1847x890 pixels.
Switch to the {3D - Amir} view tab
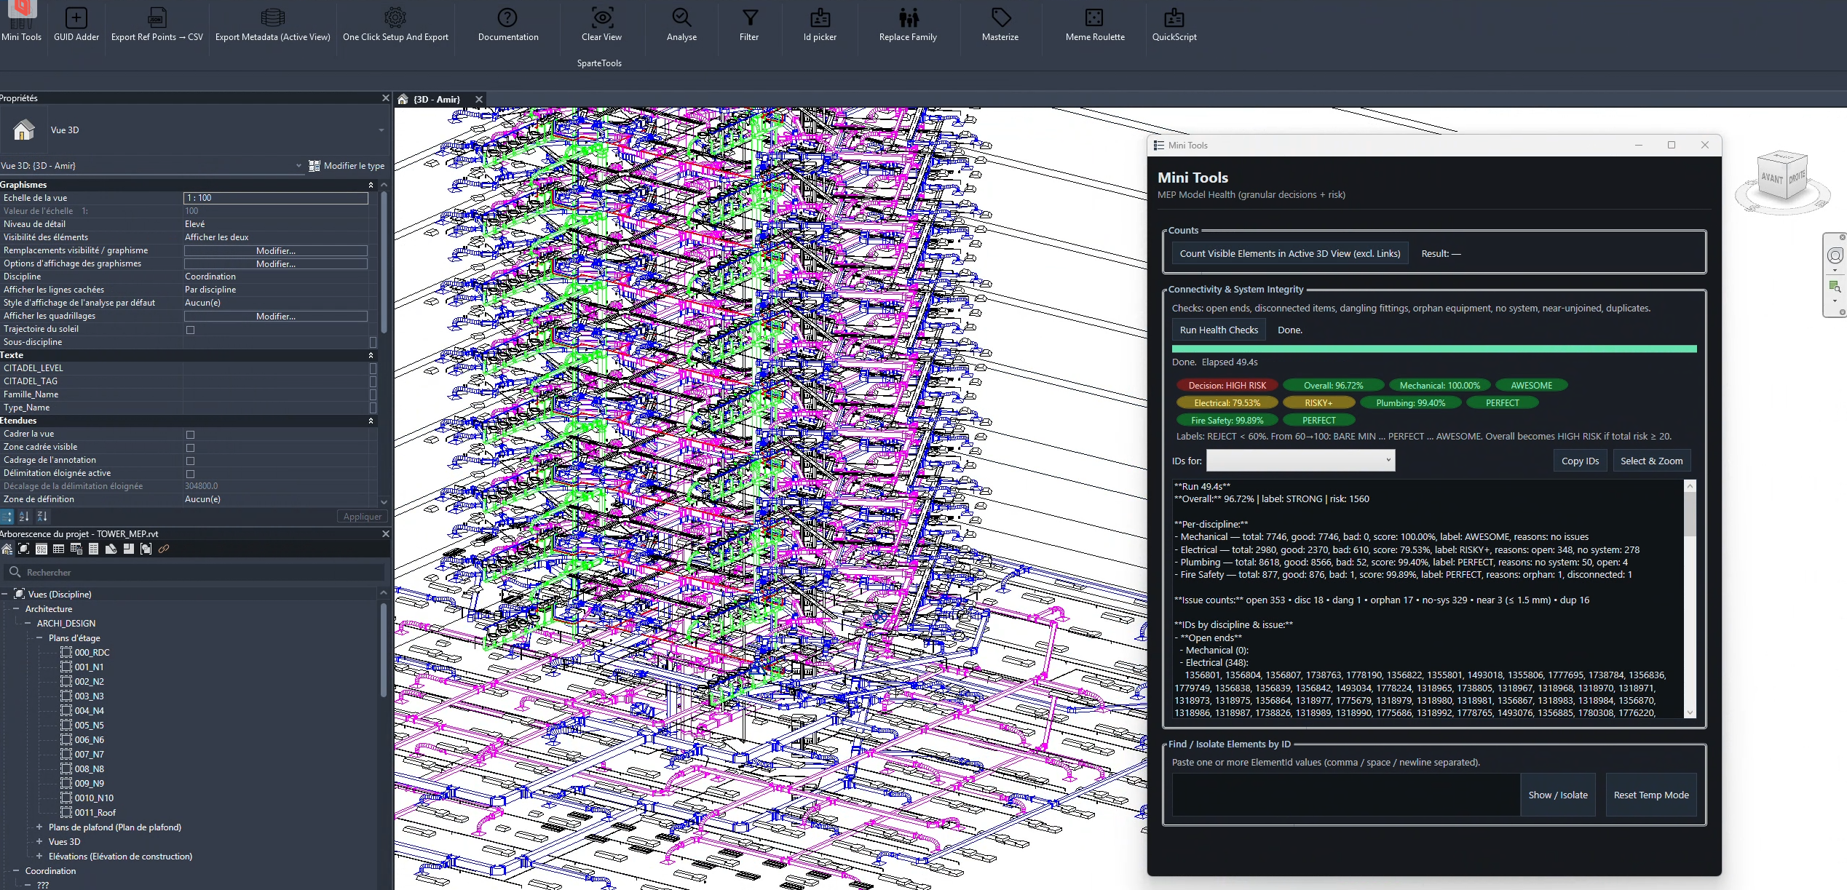(x=436, y=100)
